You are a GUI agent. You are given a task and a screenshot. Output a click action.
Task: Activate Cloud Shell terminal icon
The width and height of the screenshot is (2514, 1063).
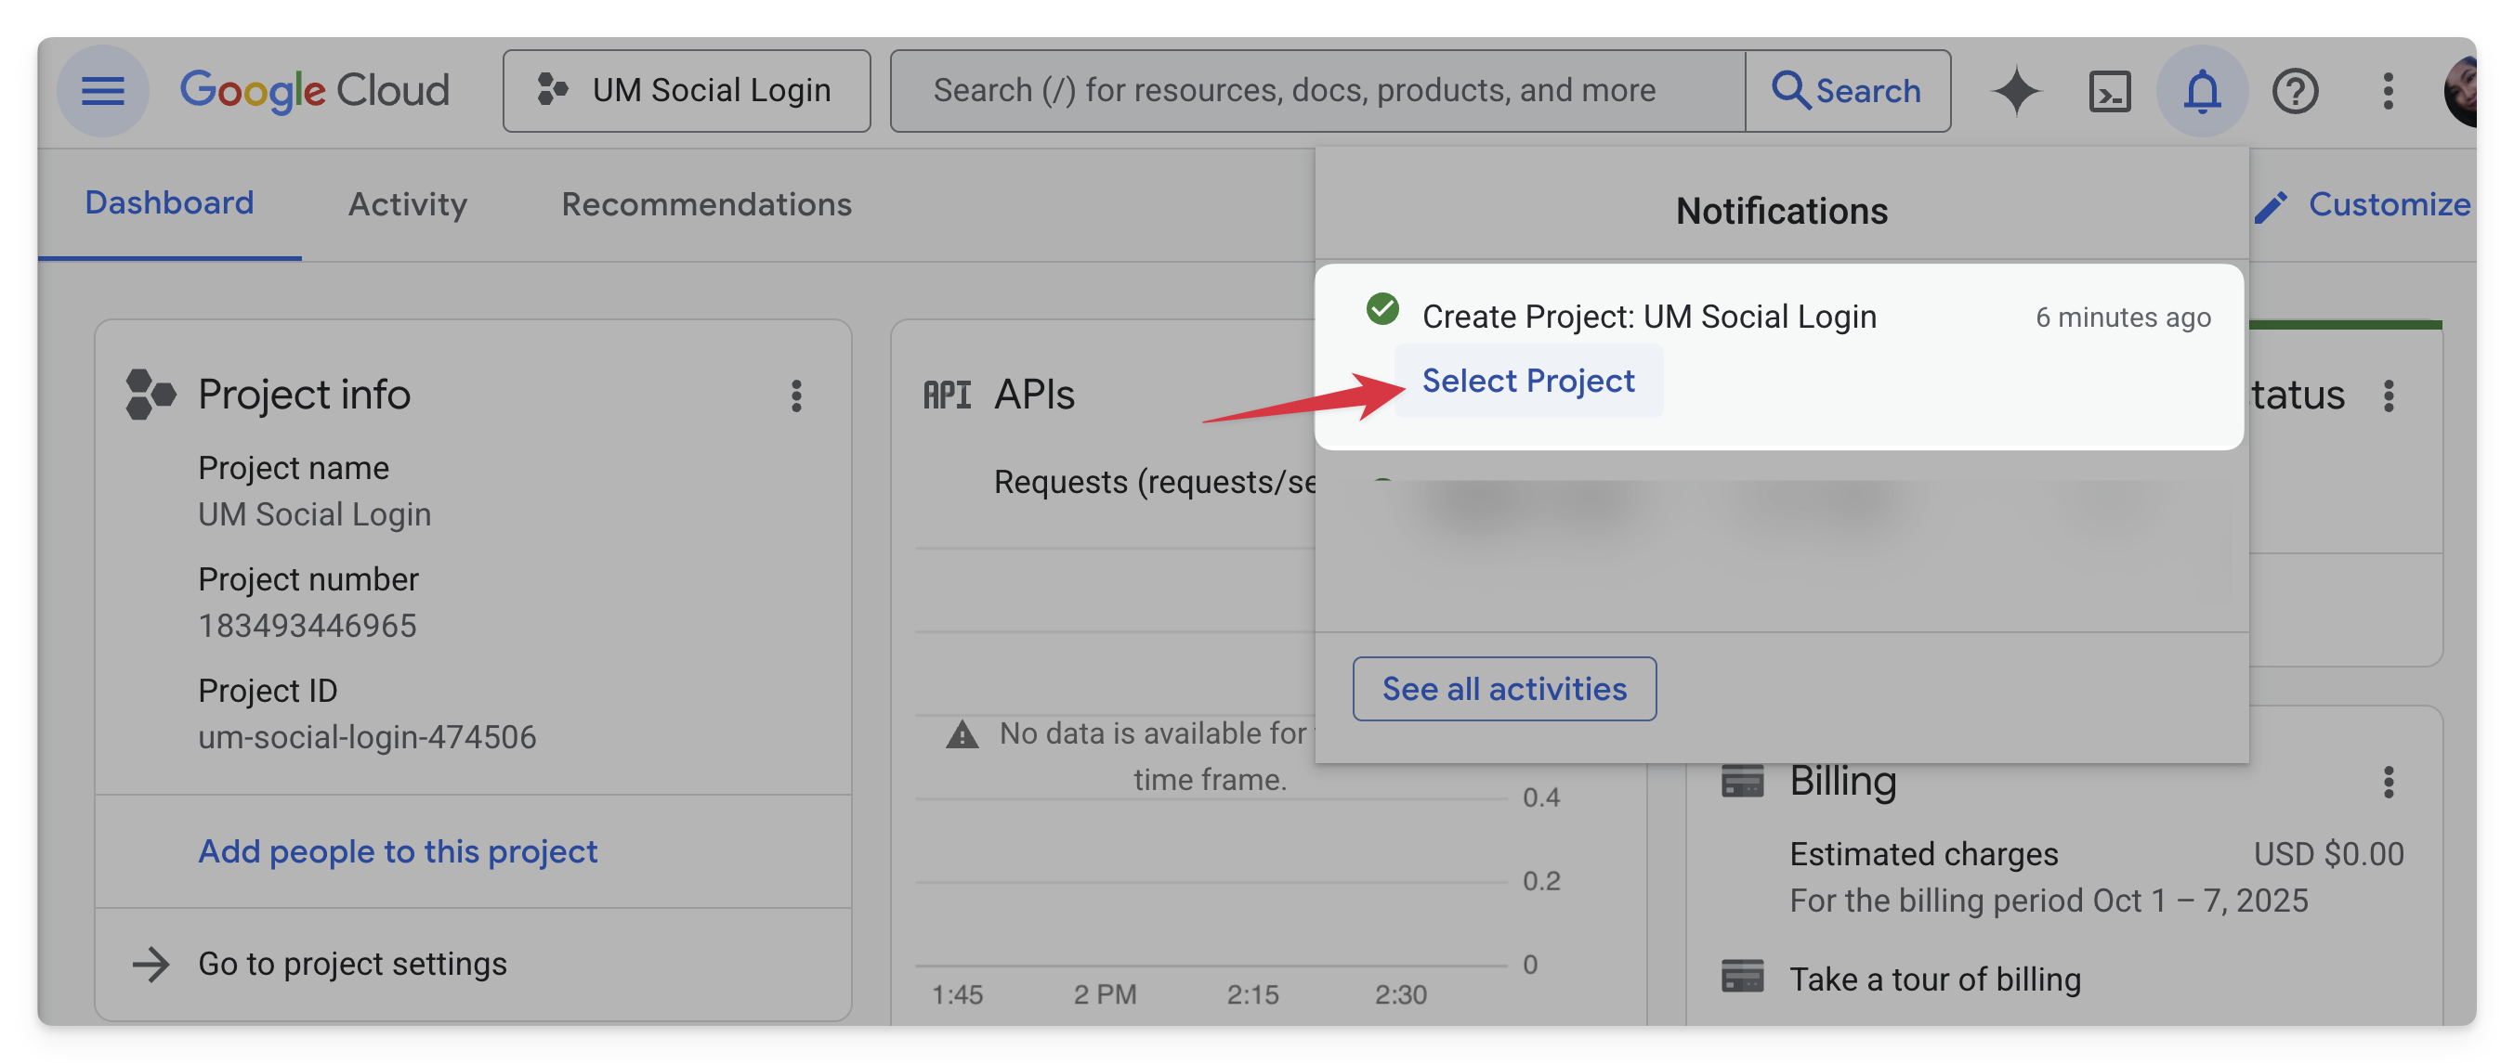coord(2109,91)
